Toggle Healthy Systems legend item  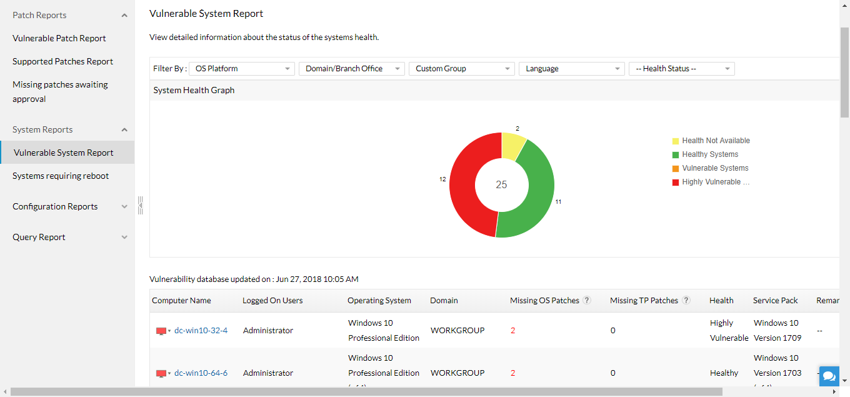(x=709, y=154)
